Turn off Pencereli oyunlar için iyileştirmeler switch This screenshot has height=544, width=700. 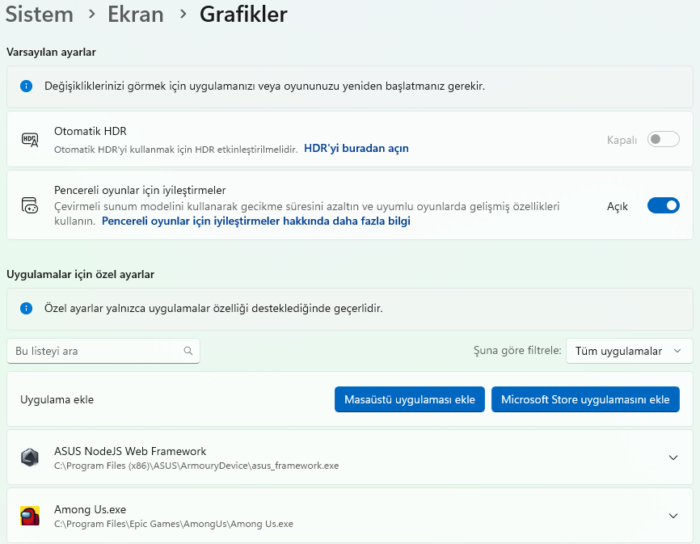point(663,206)
